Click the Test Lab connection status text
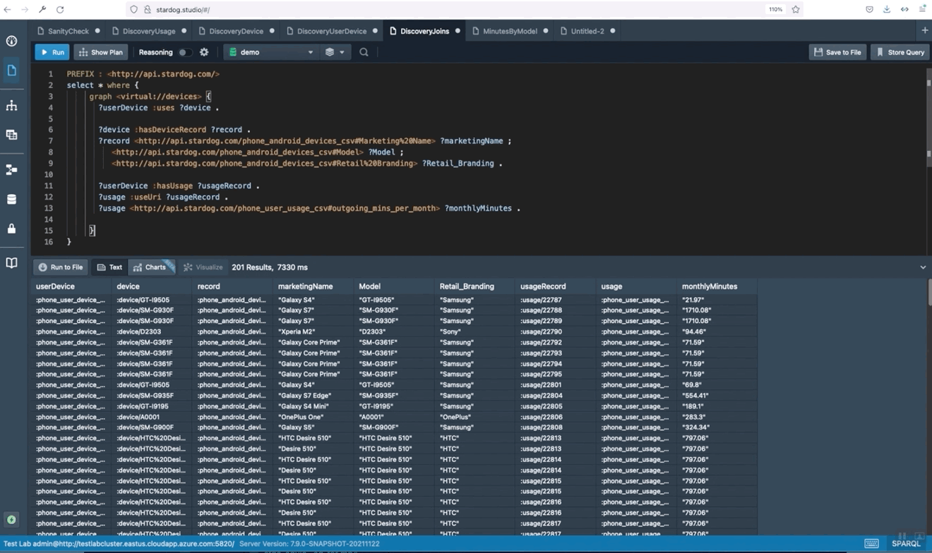932x553 pixels. (119, 544)
